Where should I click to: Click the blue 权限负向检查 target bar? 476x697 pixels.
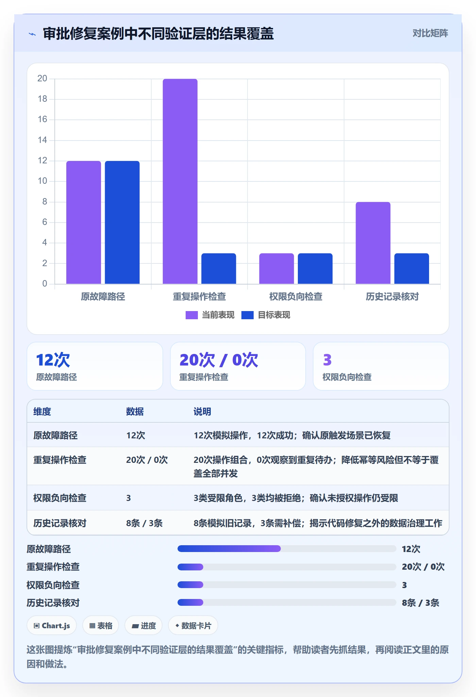(315, 269)
